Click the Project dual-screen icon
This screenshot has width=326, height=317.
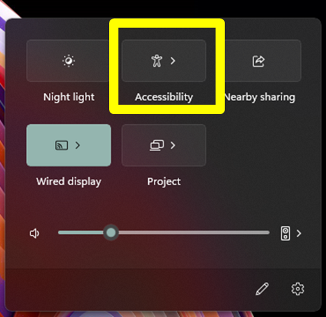point(157,145)
